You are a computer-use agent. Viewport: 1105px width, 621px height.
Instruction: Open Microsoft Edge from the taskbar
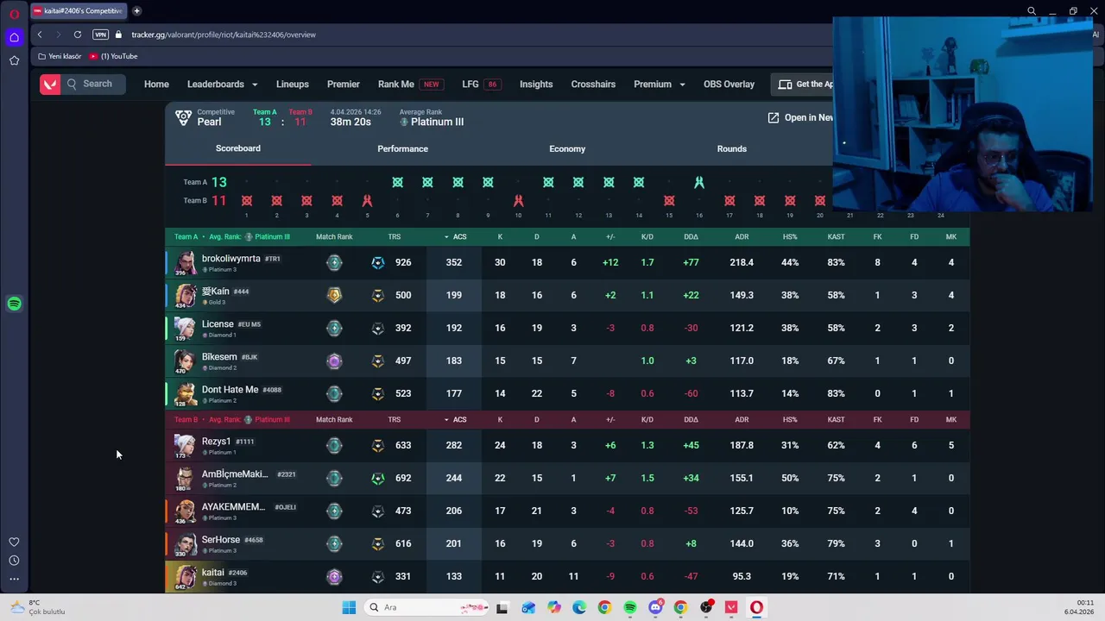(x=578, y=607)
